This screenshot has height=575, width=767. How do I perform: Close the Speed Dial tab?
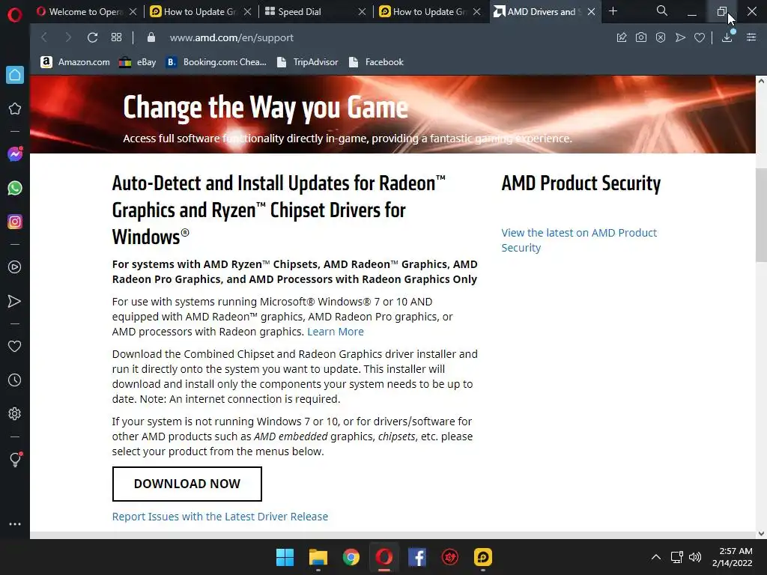pyautogui.click(x=362, y=12)
